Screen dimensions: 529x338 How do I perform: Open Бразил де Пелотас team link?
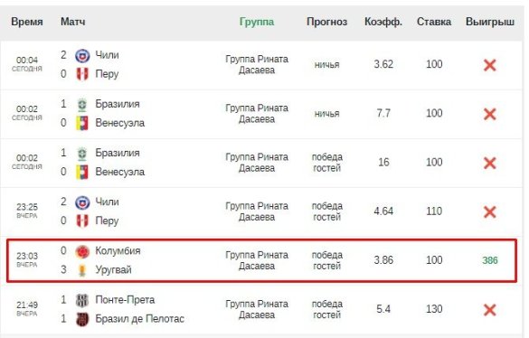(x=139, y=319)
